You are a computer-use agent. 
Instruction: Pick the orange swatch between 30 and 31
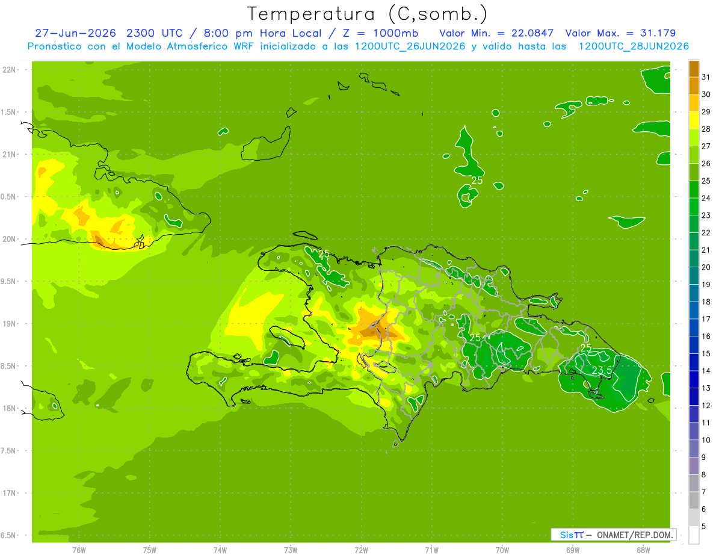tap(694, 86)
